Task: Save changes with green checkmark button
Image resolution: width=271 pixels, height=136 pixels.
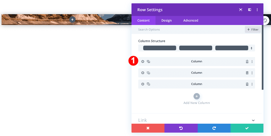Action: [x=247, y=128]
